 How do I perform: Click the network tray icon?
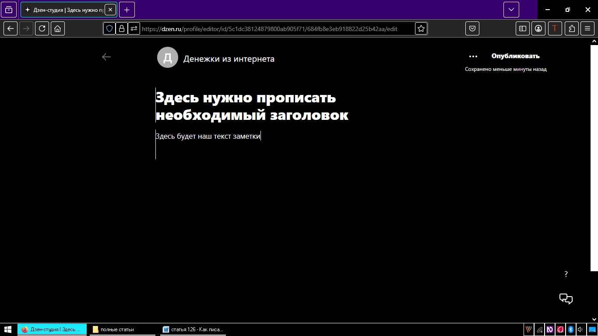[540, 329]
